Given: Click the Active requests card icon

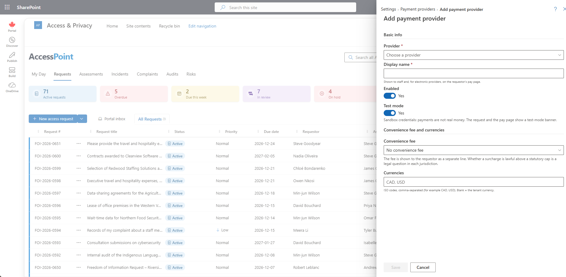Looking at the screenshot, I should tap(37, 94).
